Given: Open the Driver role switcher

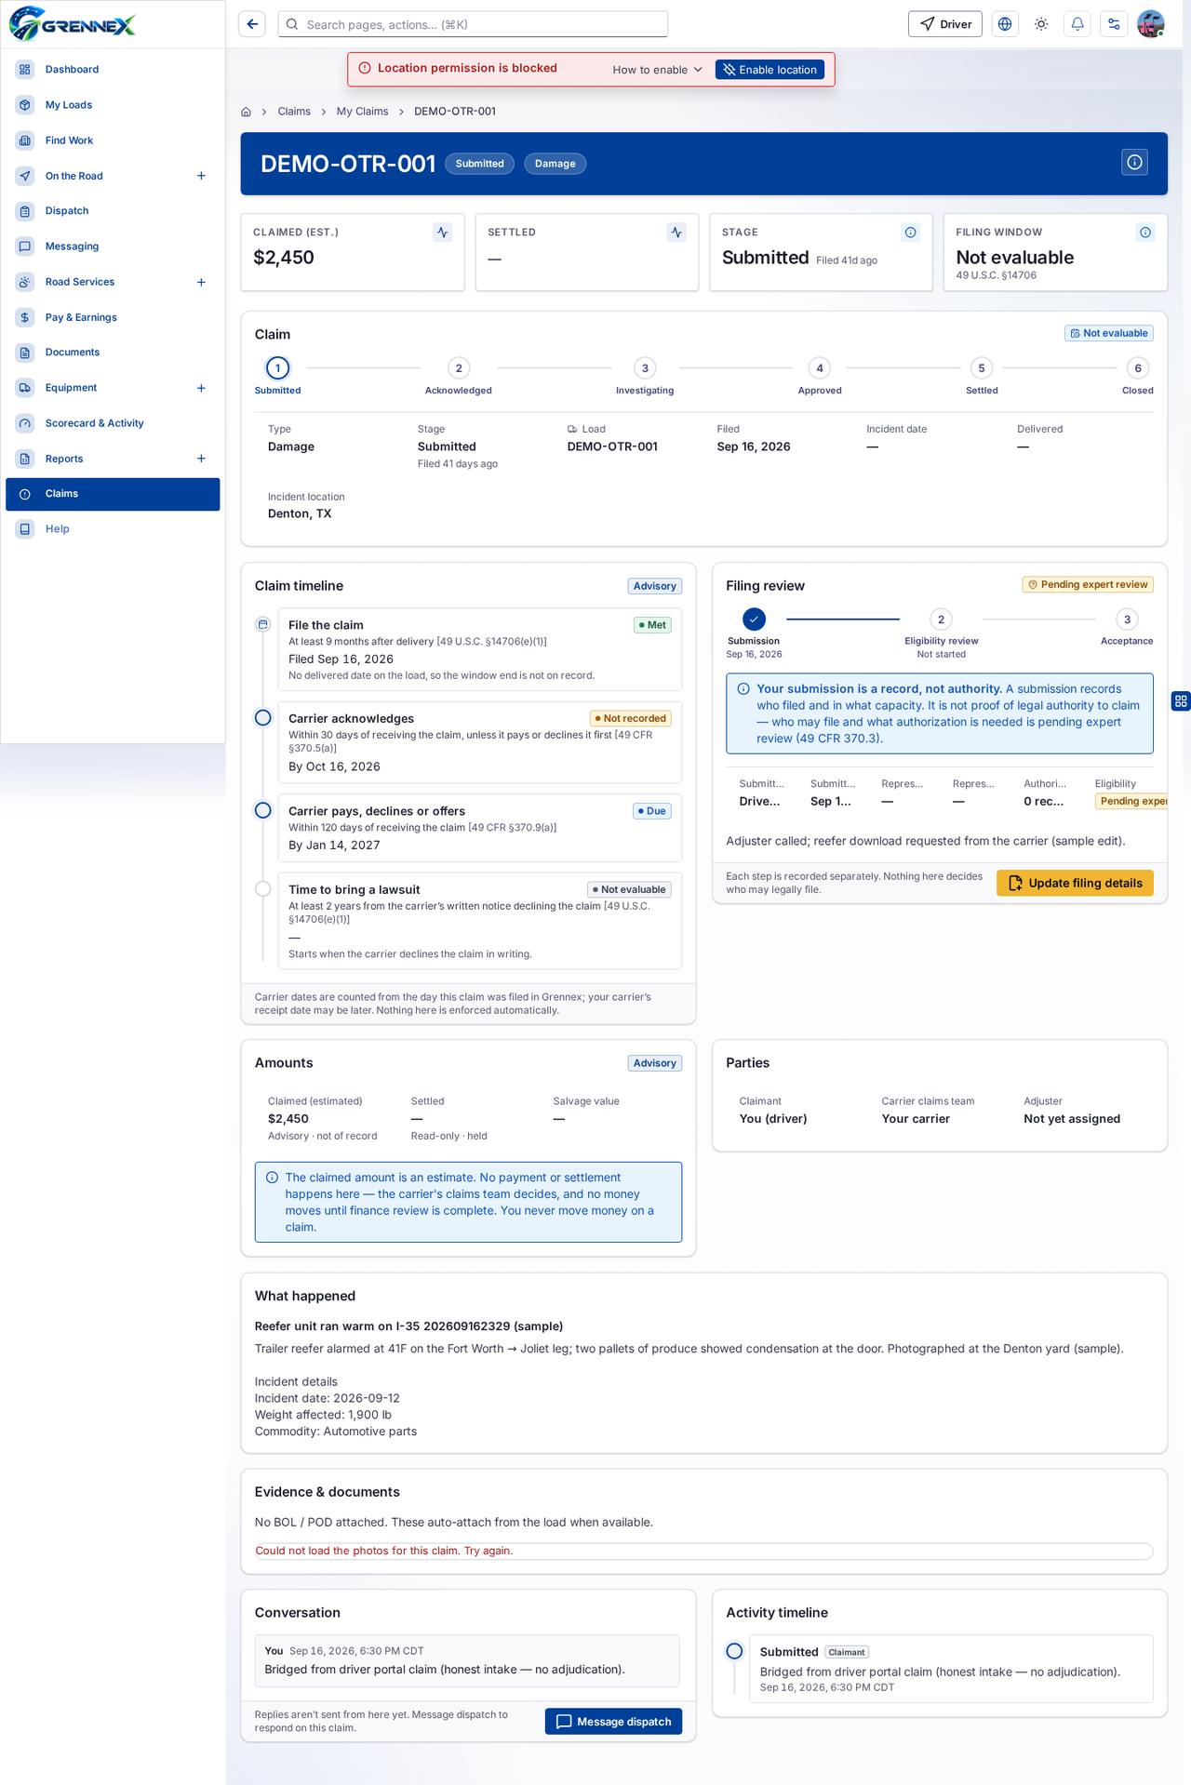Looking at the screenshot, I should point(945,24).
